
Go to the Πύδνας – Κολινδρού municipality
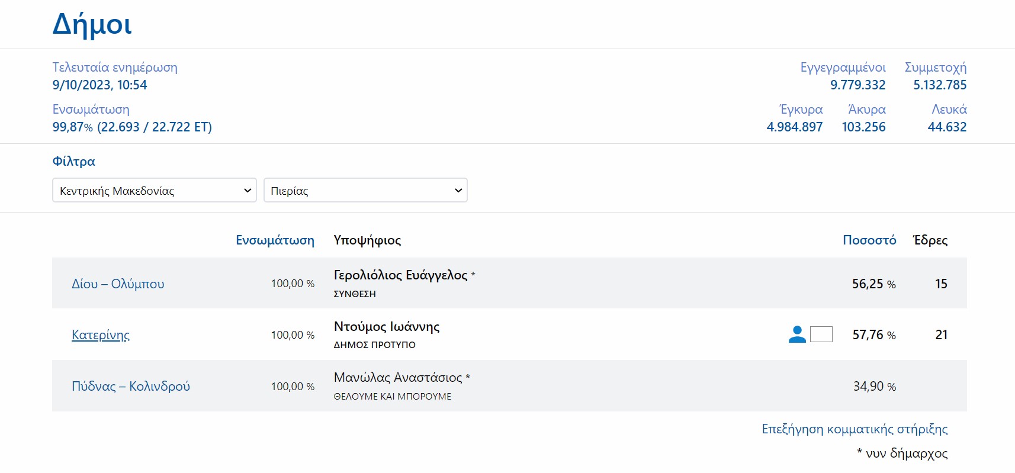(x=131, y=387)
